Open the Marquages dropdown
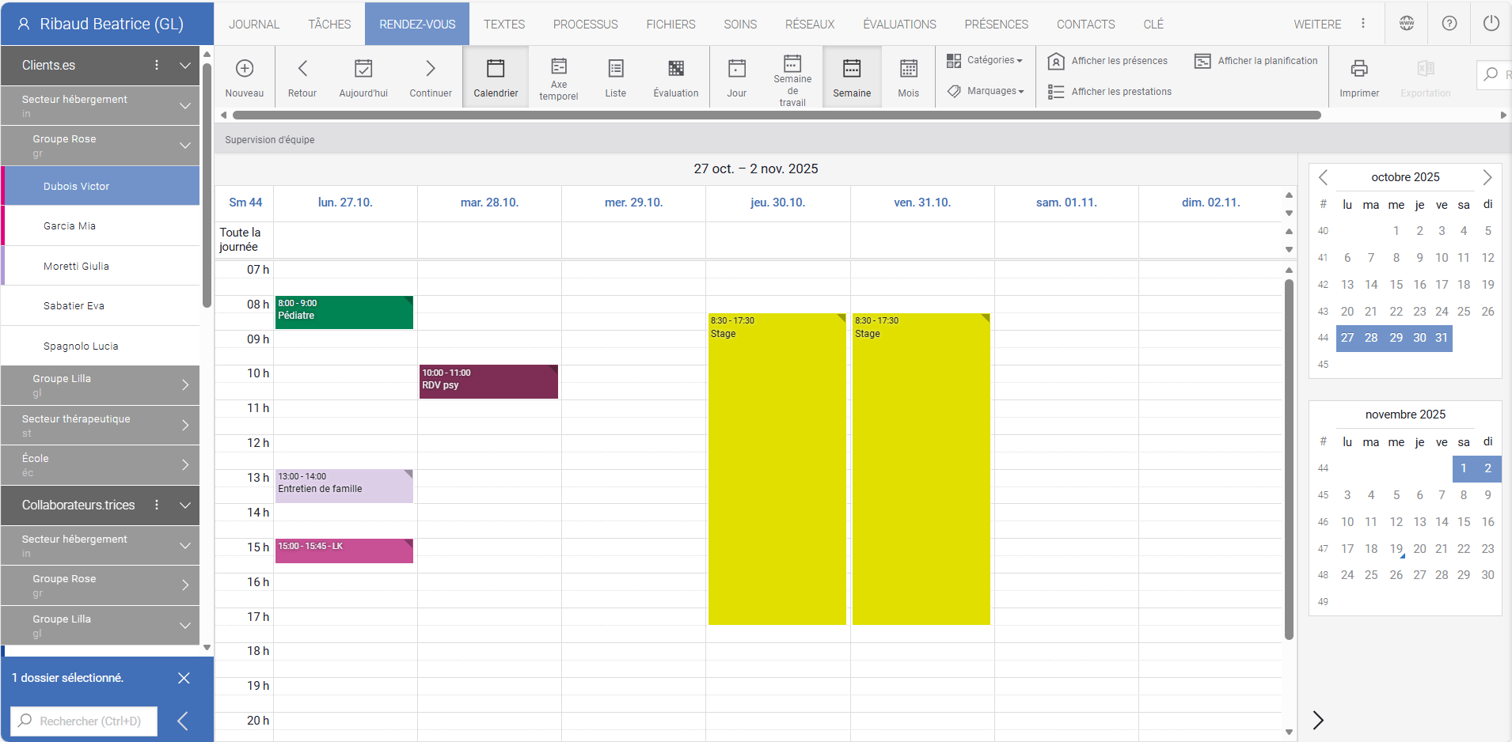The height and width of the screenshot is (742, 1512). (986, 91)
